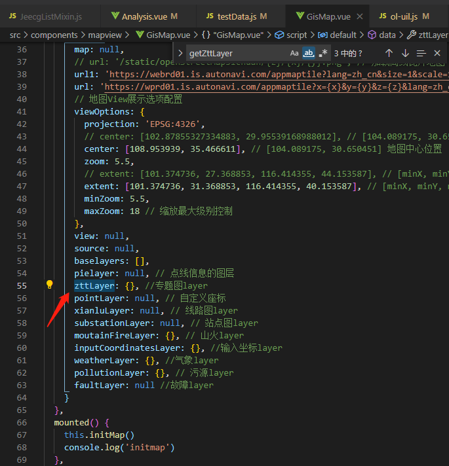
Task: Click the pointLayer property
Action: [102, 298]
